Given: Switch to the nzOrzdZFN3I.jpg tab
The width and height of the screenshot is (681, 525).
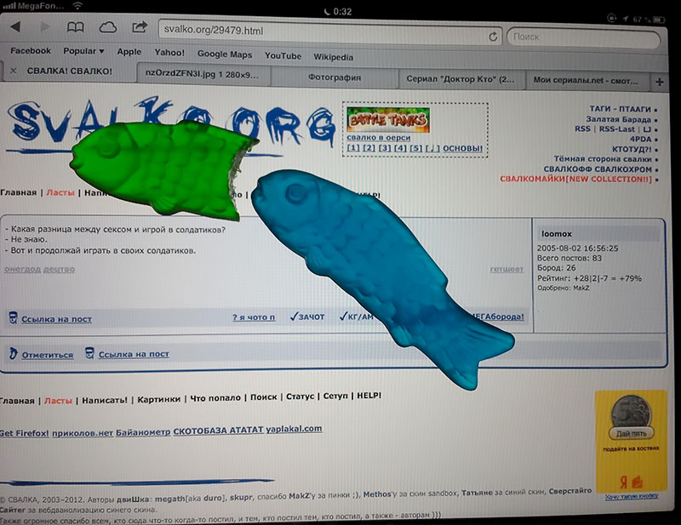Looking at the screenshot, I should (203, 74).
